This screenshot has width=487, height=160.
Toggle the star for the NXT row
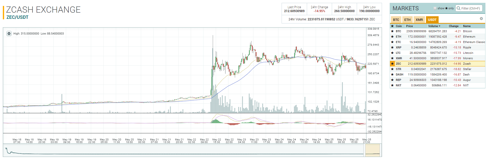(392, 85)
